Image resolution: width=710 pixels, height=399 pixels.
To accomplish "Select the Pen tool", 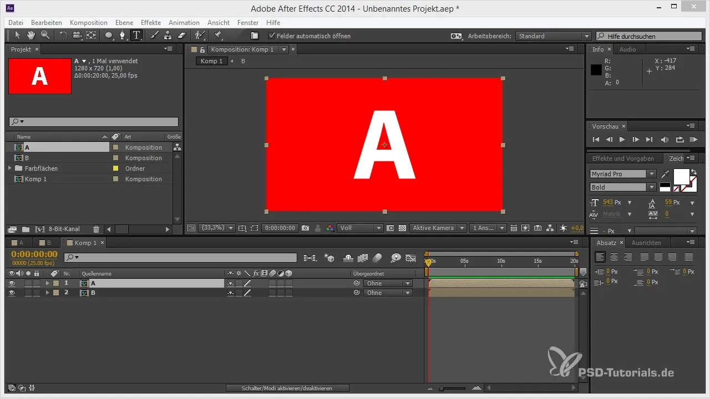I will coord(123,35).
